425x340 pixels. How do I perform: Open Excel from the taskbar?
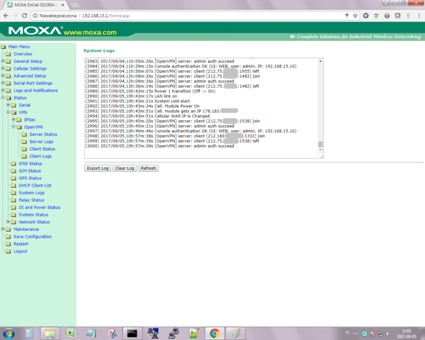click(70, 333)
